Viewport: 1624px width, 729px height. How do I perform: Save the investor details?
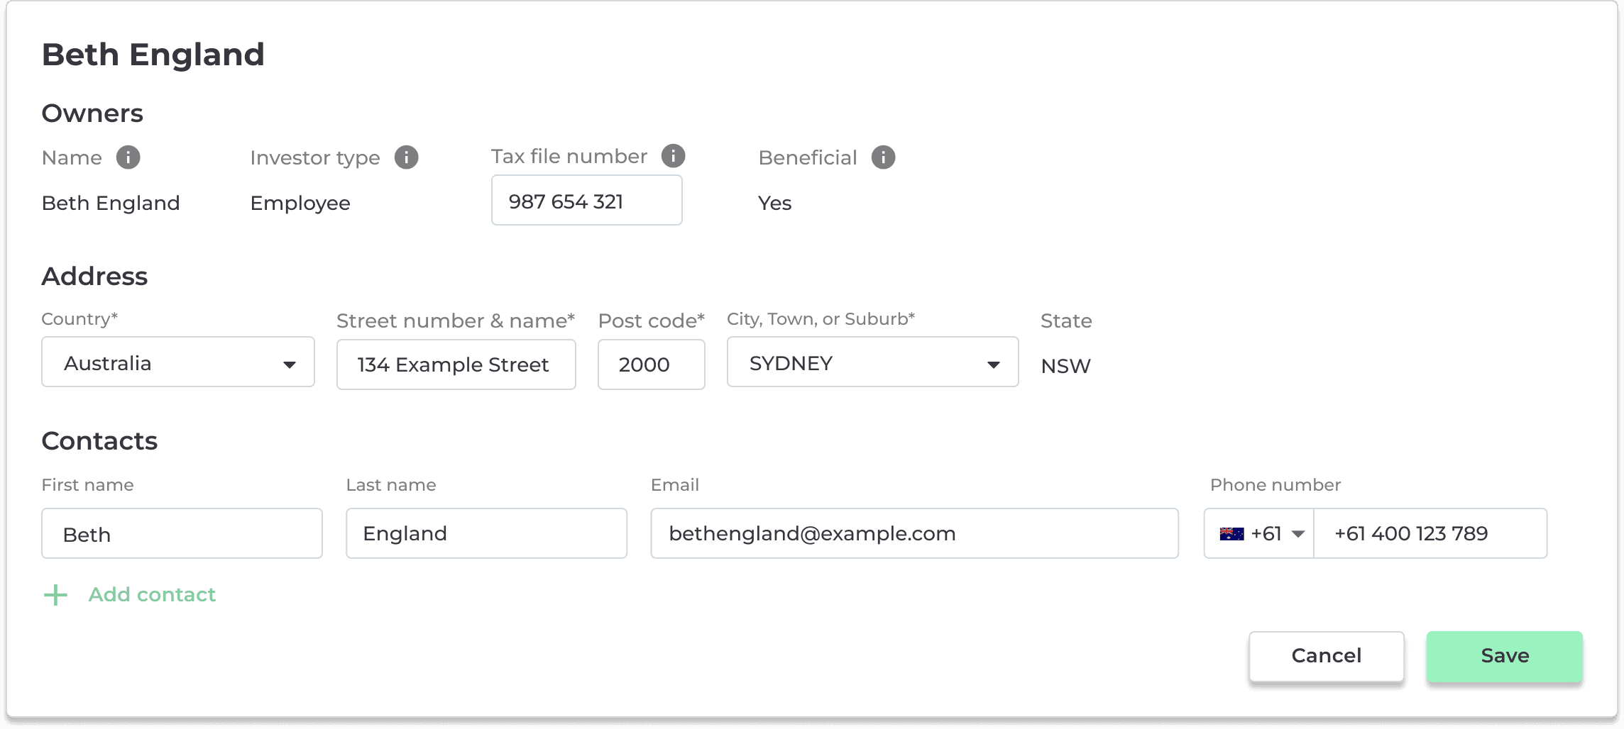(x=1505, y=656)
